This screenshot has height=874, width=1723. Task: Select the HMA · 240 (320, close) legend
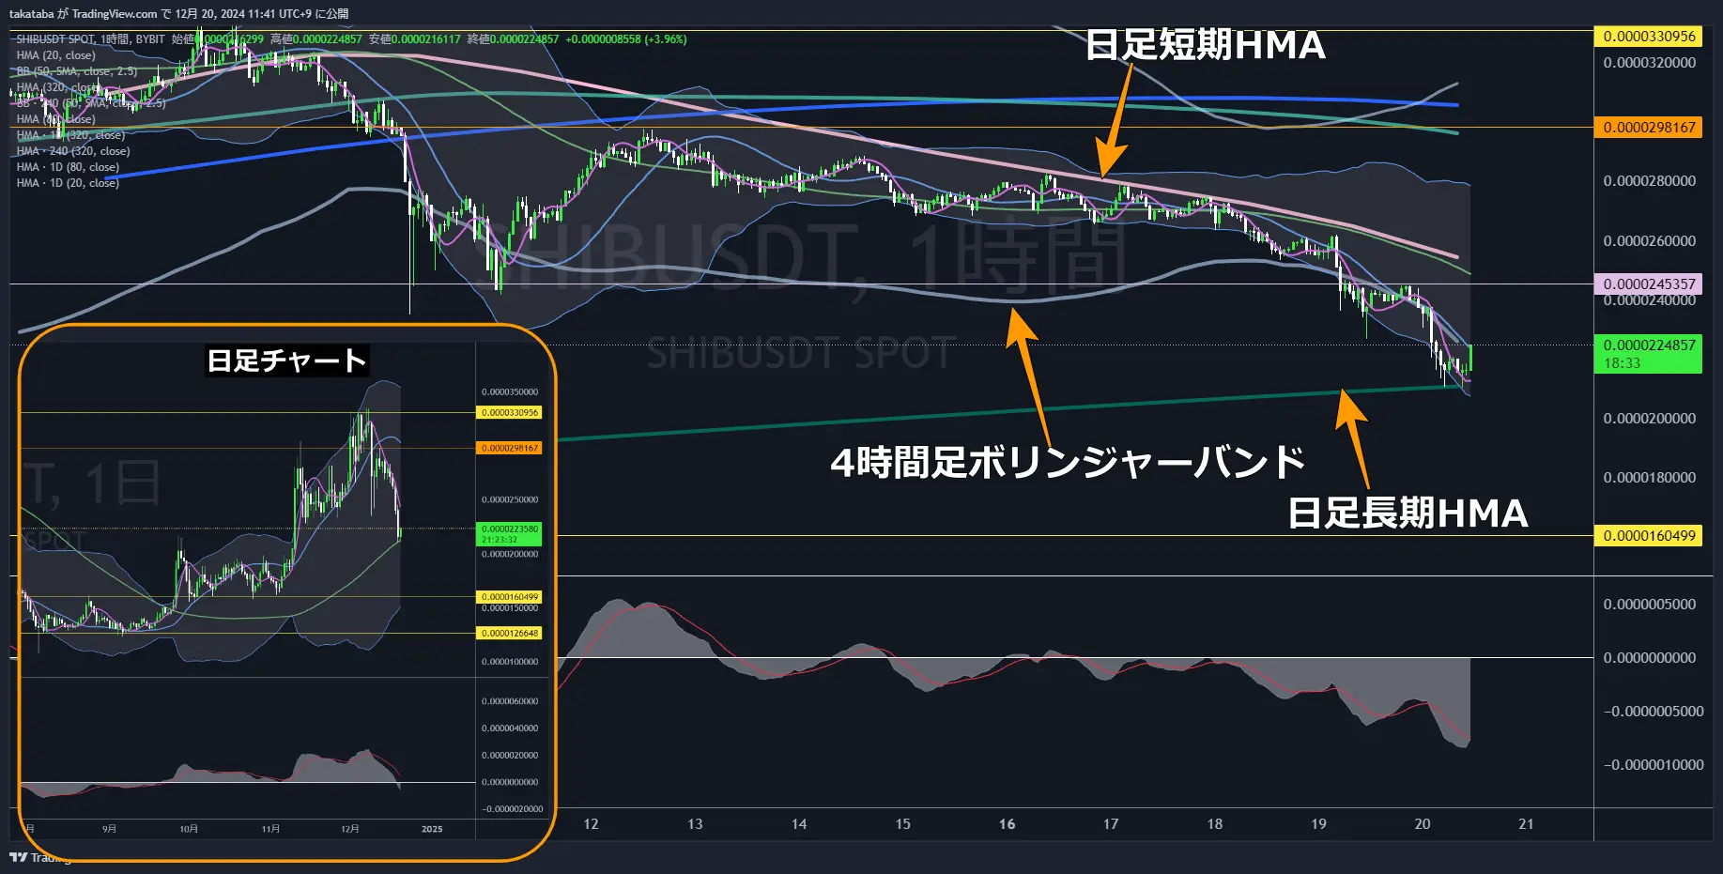click(72, 151)
